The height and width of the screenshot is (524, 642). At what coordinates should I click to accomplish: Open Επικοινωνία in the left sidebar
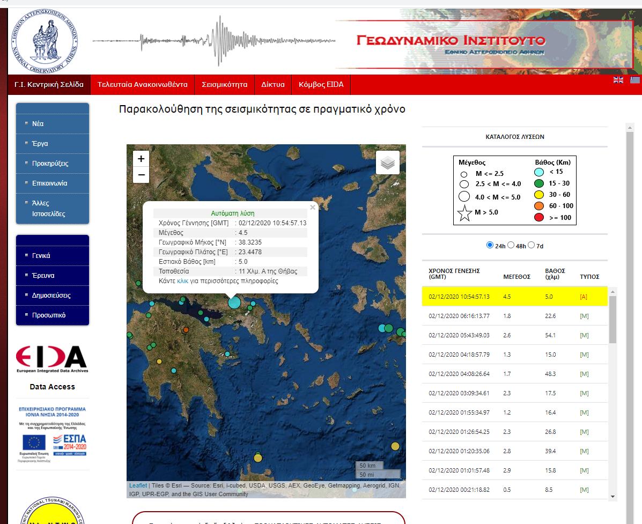(49, 183)
